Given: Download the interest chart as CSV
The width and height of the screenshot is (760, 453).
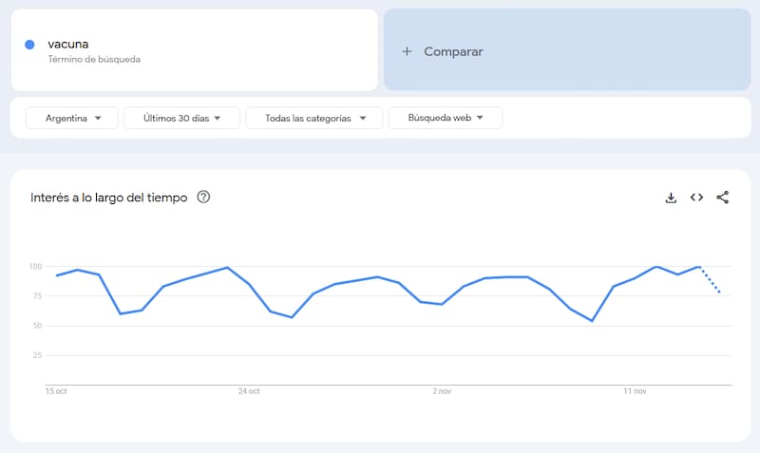Looking at the screenshot, I should [x=671, y=198].
